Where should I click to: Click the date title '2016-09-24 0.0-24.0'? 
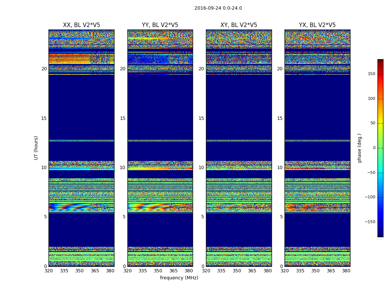click(218, 8)
